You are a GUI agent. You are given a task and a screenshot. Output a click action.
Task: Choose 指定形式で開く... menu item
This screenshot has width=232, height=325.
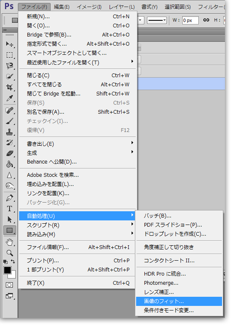(x=78, y=44)
